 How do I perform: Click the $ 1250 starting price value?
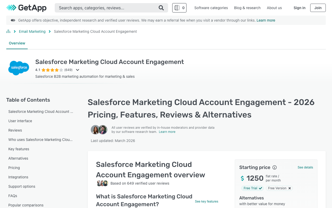click(252, 178)
